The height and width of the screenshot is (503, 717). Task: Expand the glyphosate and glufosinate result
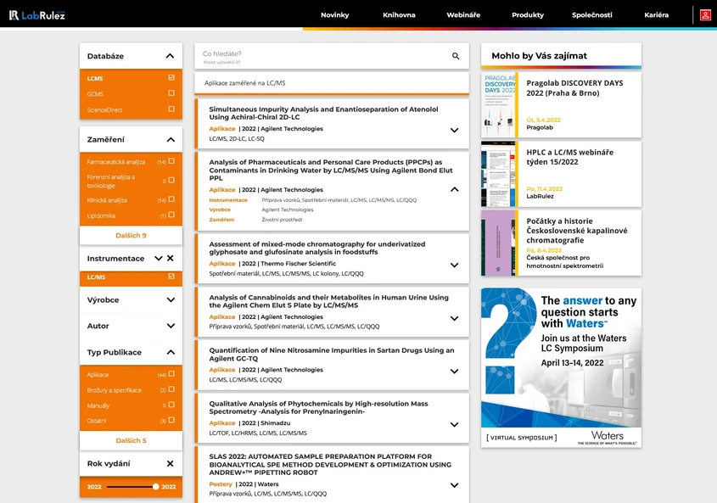coord(454,265)
